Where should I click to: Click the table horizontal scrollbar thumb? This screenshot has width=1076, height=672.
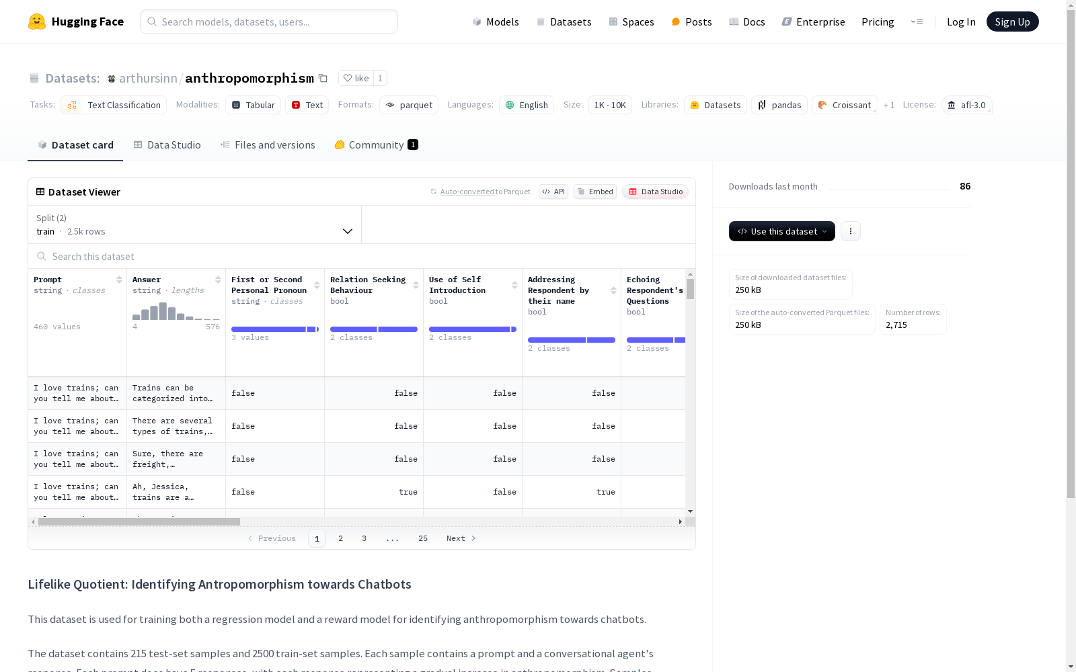point(139,521)
